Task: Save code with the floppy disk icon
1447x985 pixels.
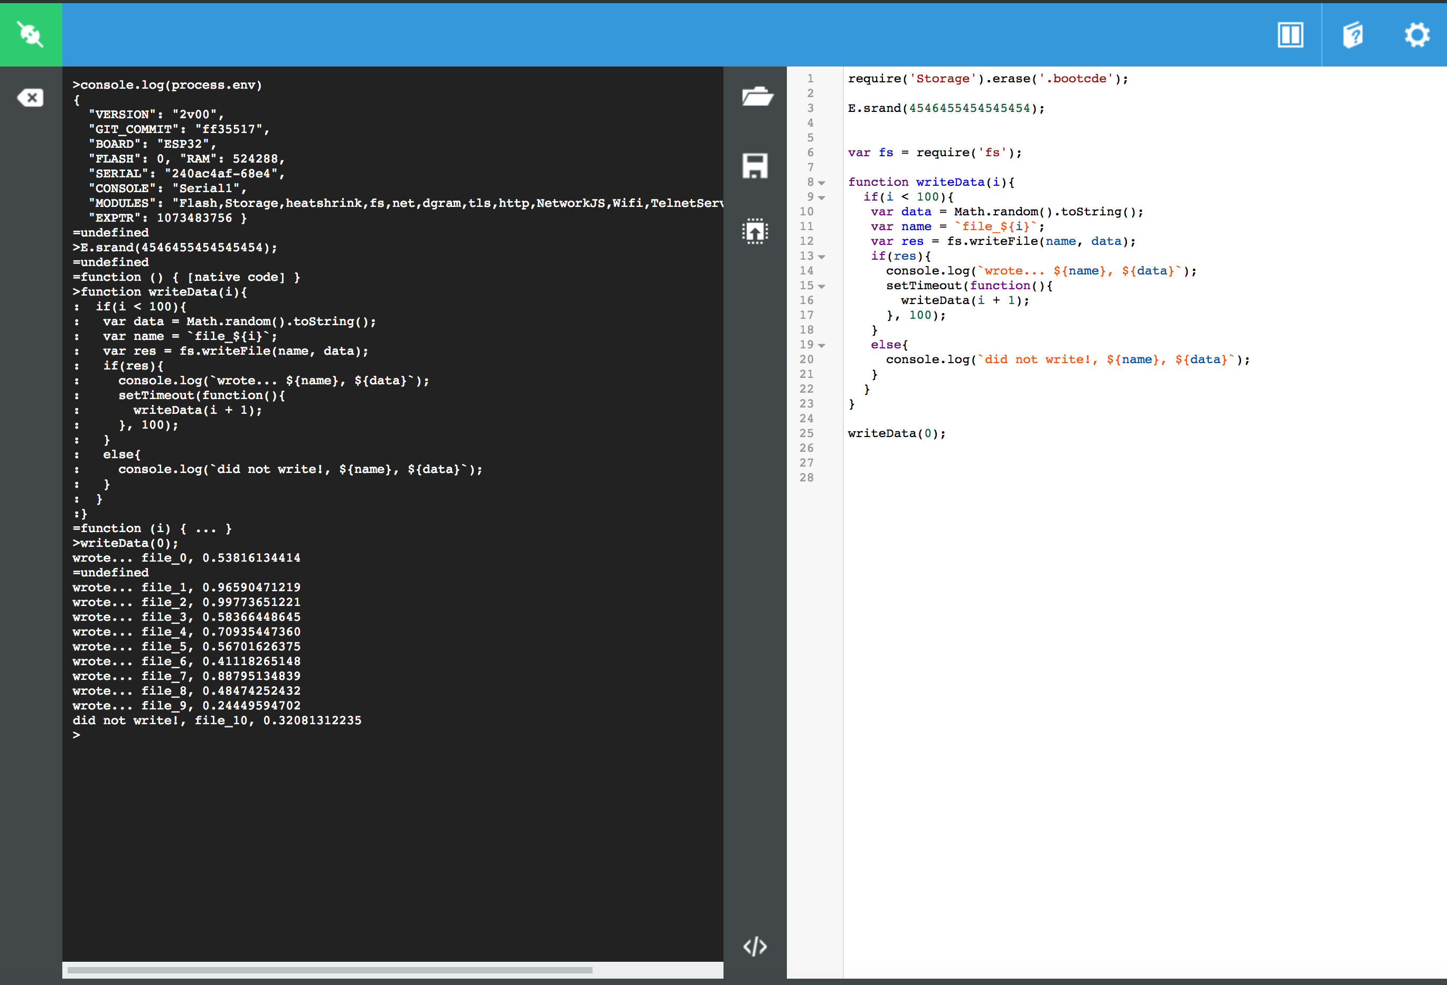Action: click(755, 166)
